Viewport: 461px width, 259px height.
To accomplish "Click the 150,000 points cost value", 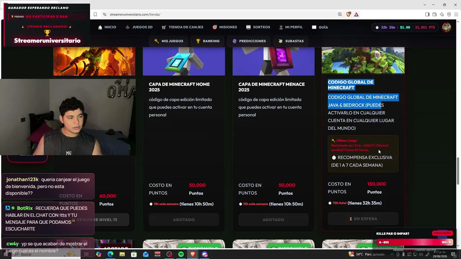I will point(376,184).
